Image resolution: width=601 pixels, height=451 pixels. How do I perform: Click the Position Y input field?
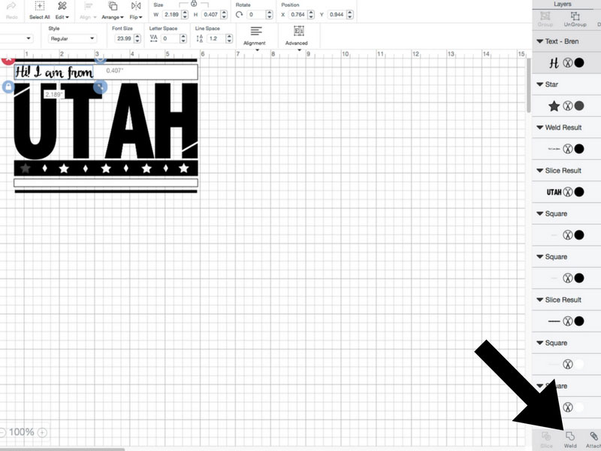337,14
